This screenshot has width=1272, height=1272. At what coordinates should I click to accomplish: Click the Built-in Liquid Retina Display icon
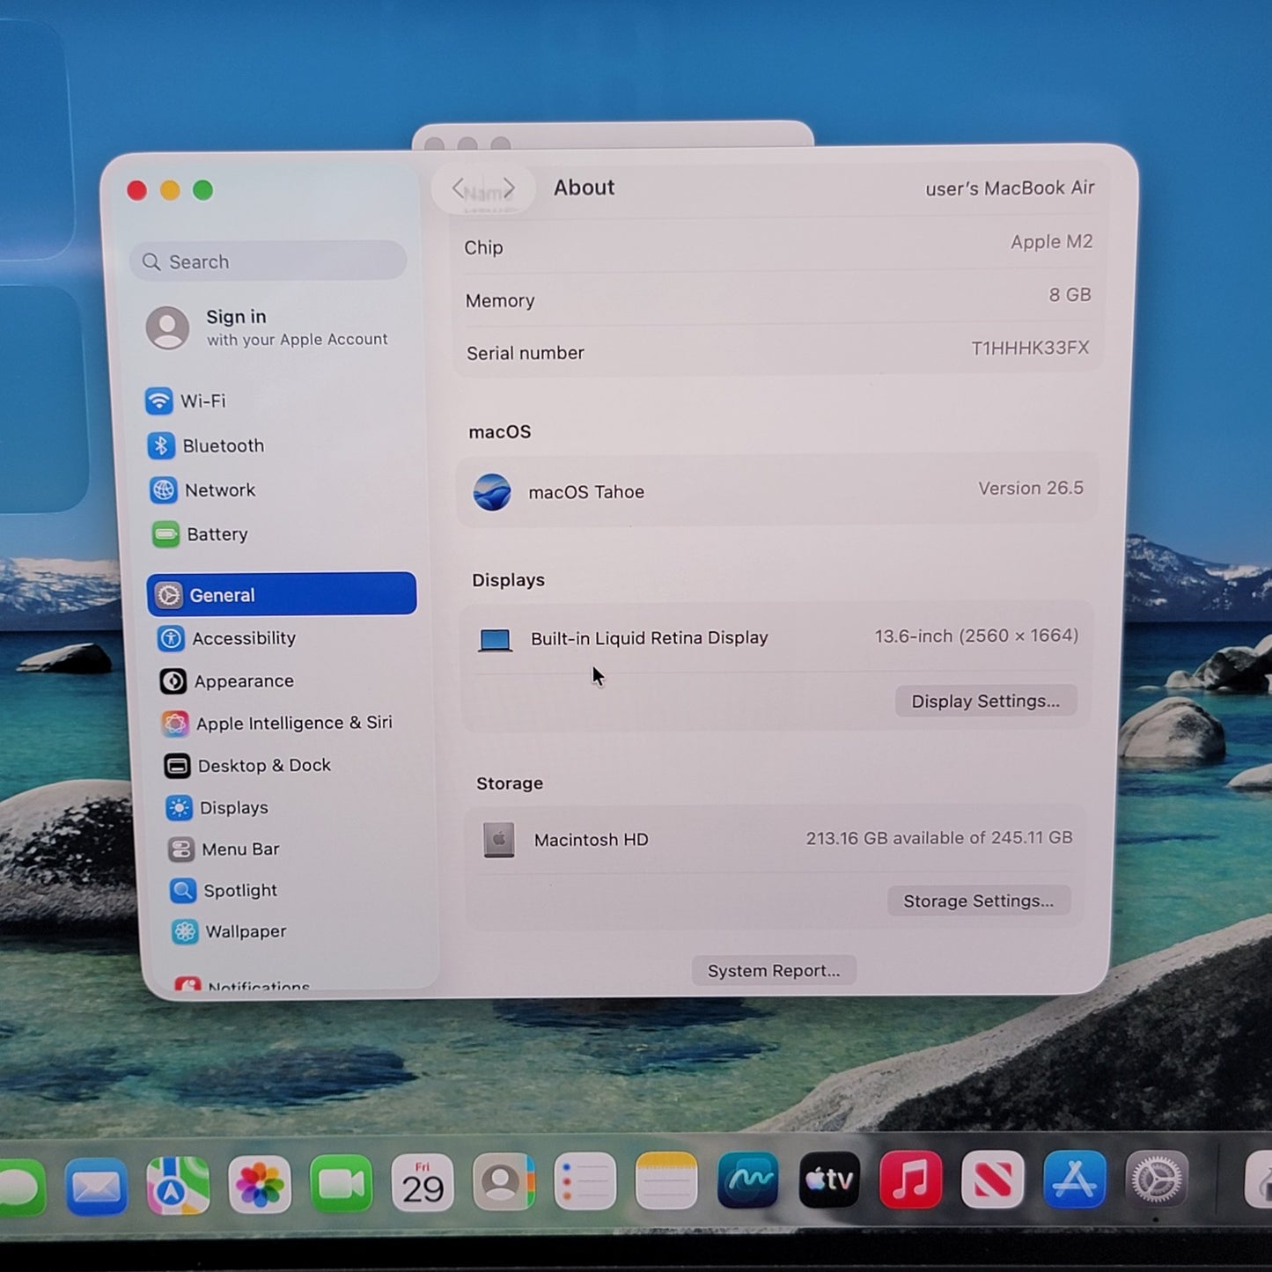(x=495, y=640)
